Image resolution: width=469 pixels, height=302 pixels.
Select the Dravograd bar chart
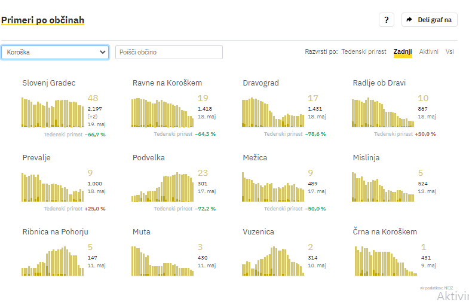(273, 112)
